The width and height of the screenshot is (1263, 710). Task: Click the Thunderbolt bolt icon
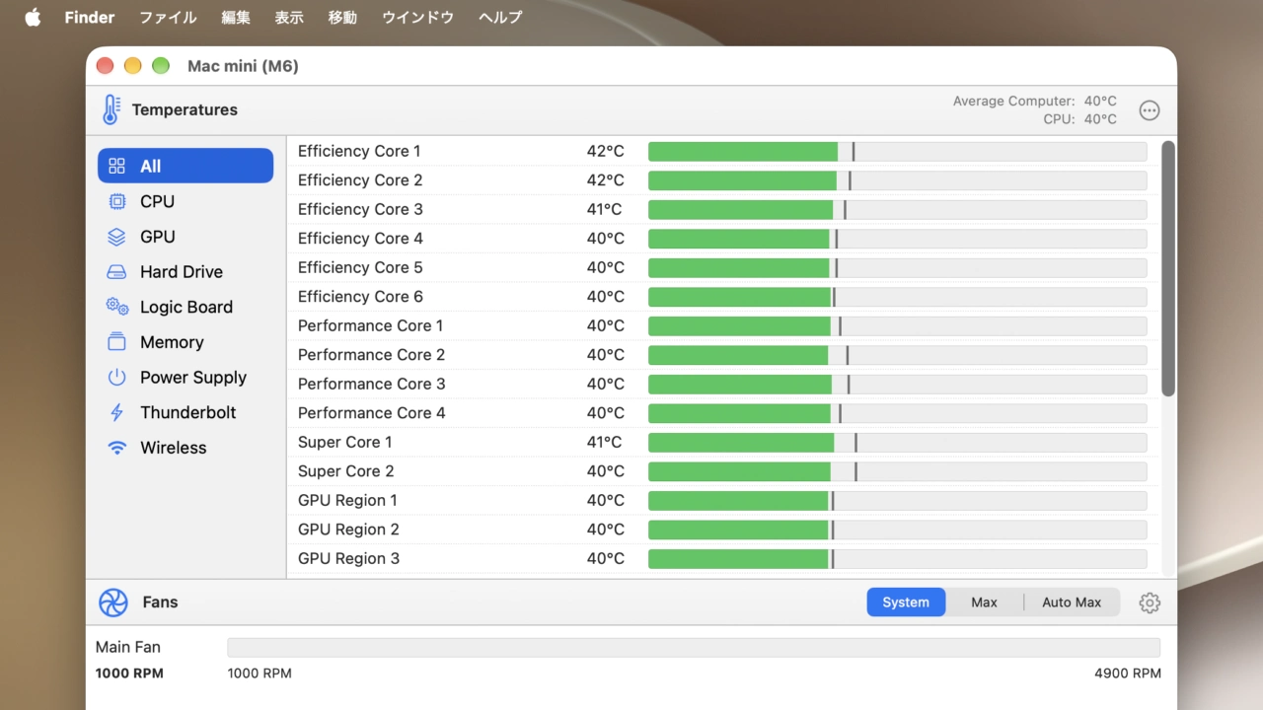pyautogui.click(x=117, y=412)
